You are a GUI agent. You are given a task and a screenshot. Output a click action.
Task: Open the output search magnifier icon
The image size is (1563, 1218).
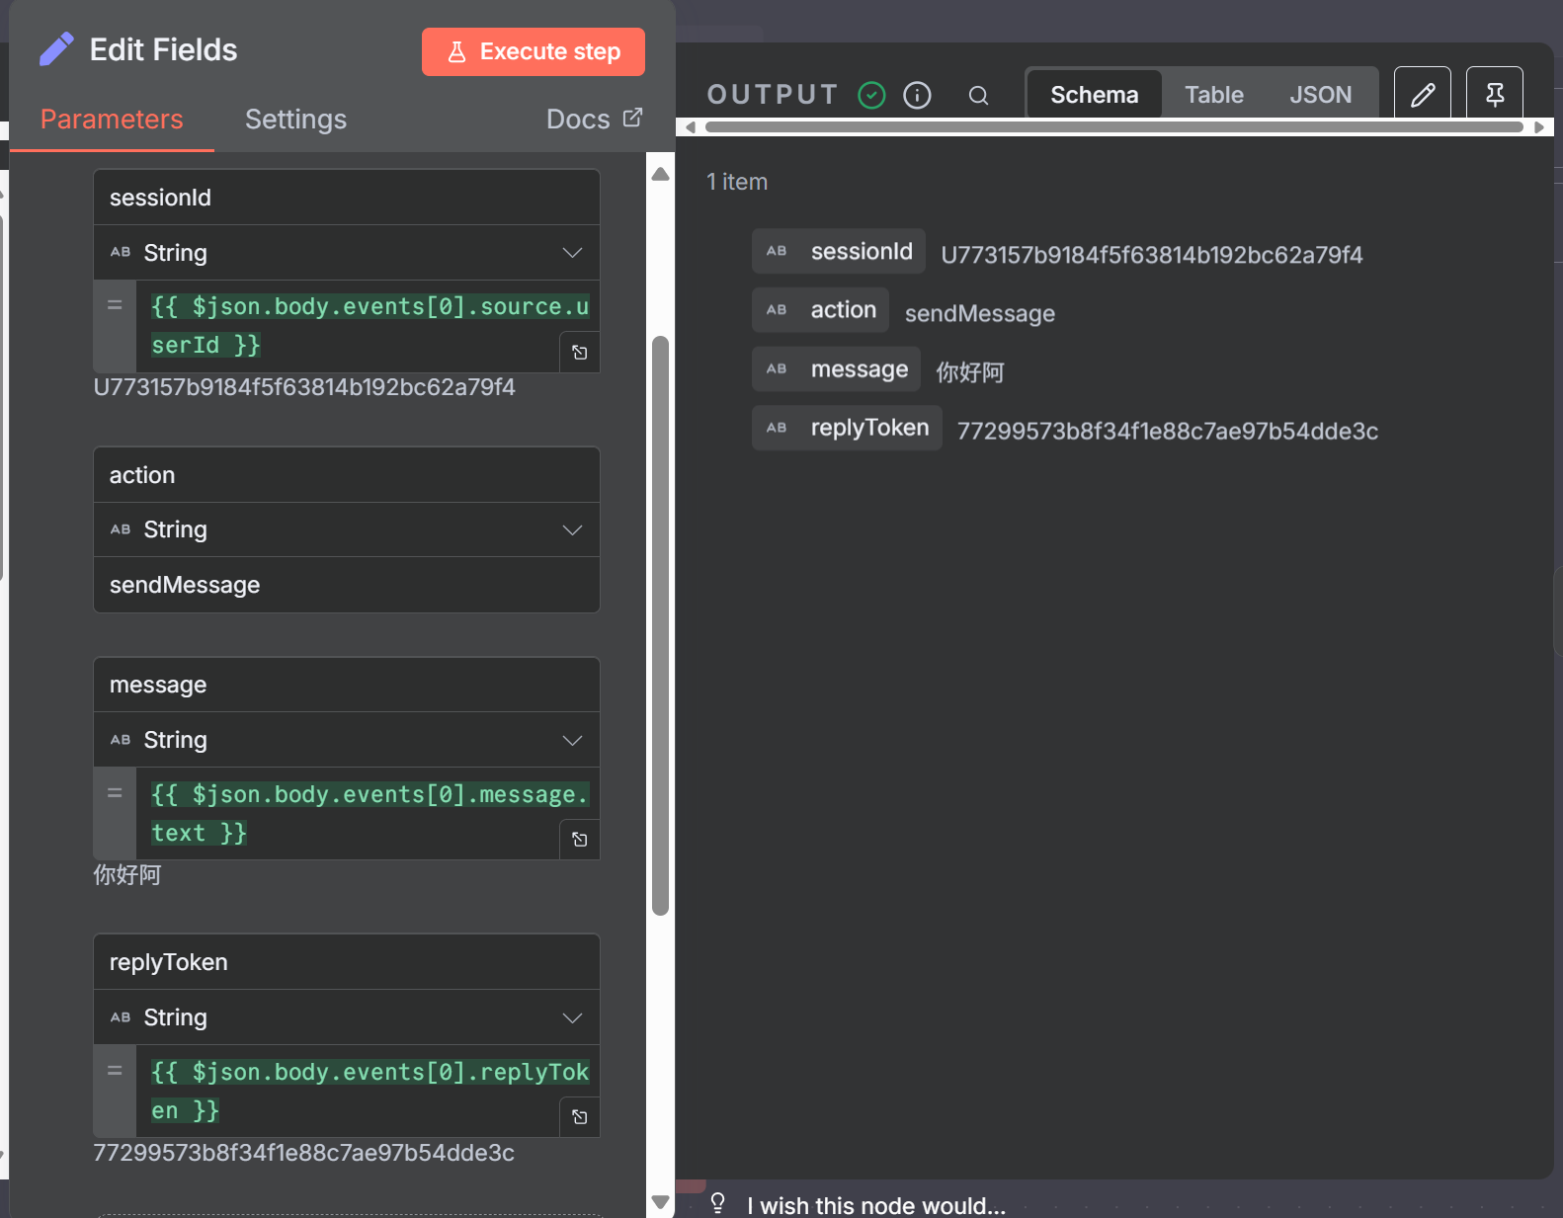coord(978,95)
